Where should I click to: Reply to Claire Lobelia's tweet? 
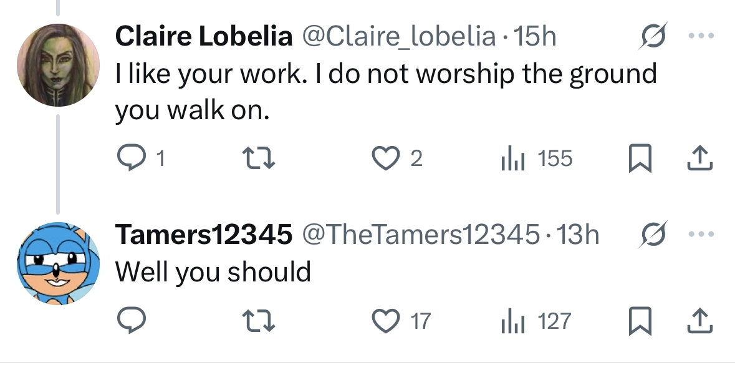pos(140,158)
